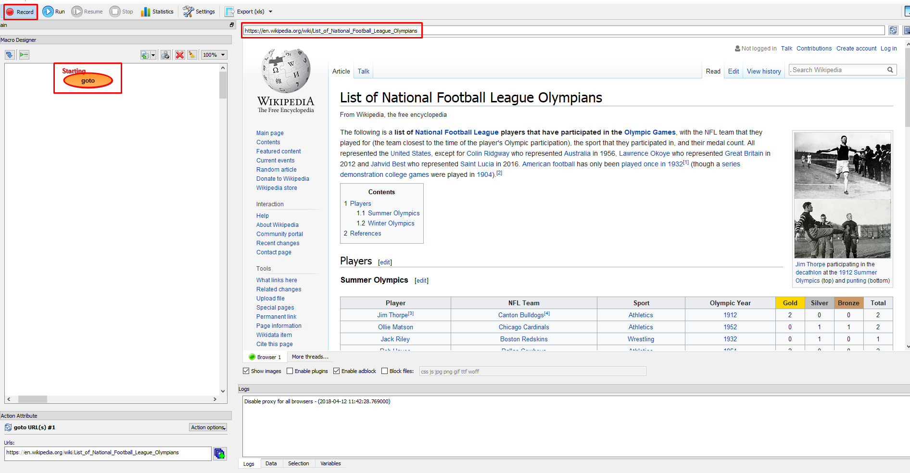The image size is (910, 473).
Task: Open the Action options menu
Action: click(208, 427)
